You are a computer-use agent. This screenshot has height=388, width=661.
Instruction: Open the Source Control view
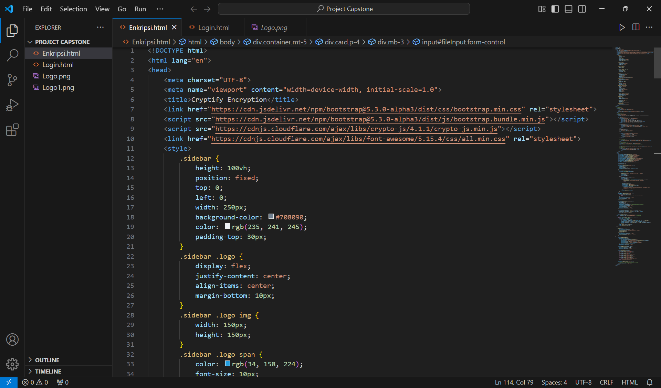(12, 80)
